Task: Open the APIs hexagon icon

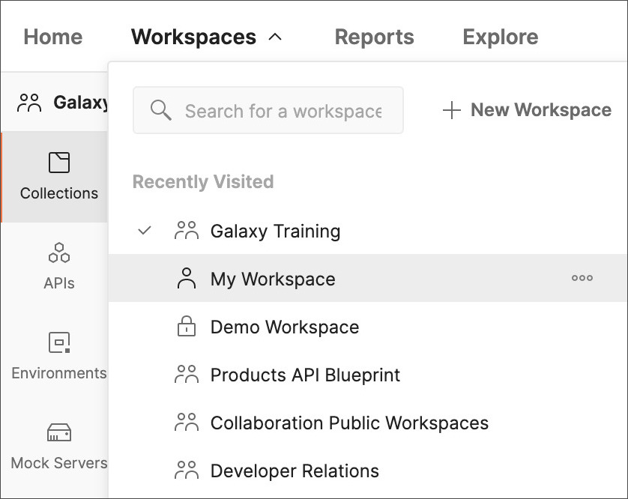Action: [58, 253]
